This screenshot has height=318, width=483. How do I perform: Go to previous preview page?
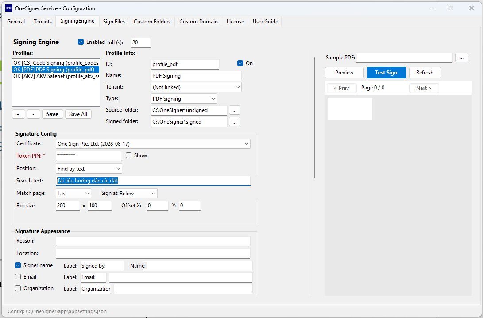click(x=341, y=88)
